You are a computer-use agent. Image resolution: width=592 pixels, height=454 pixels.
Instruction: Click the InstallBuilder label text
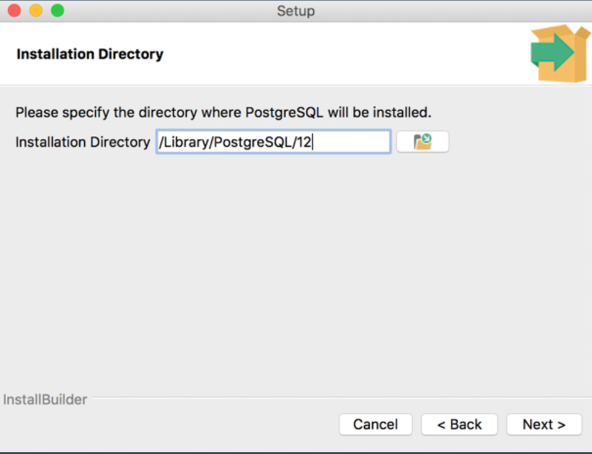coord(45,400)
